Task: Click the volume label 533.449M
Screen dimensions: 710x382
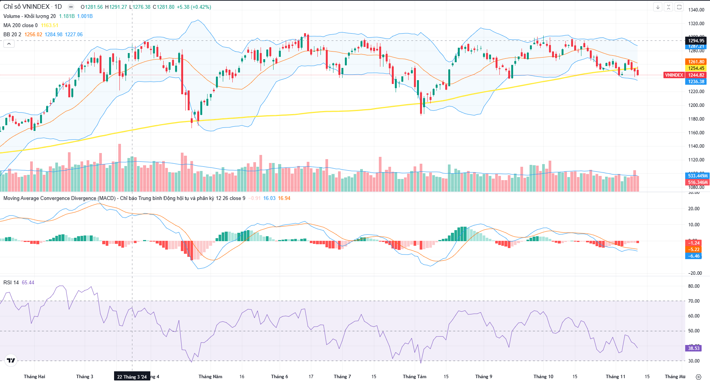Action: tap(697, 176)
